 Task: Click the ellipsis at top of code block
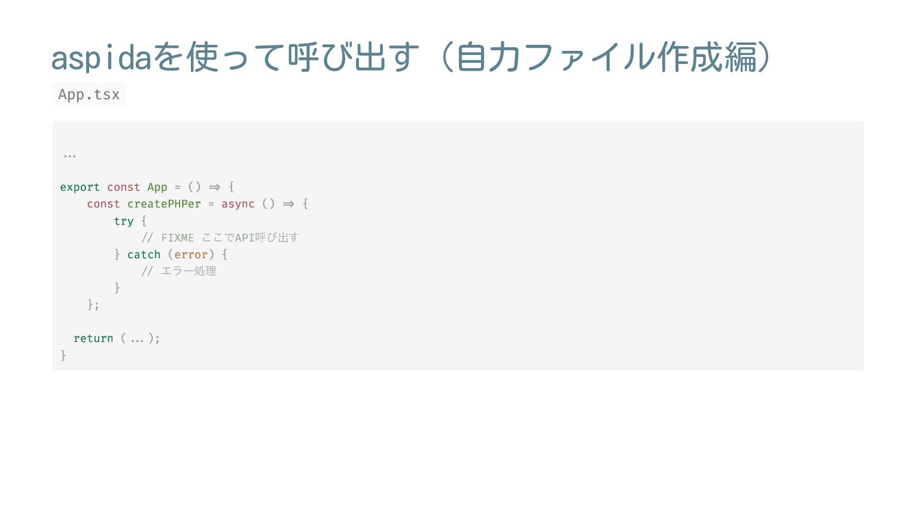point(70,155)
